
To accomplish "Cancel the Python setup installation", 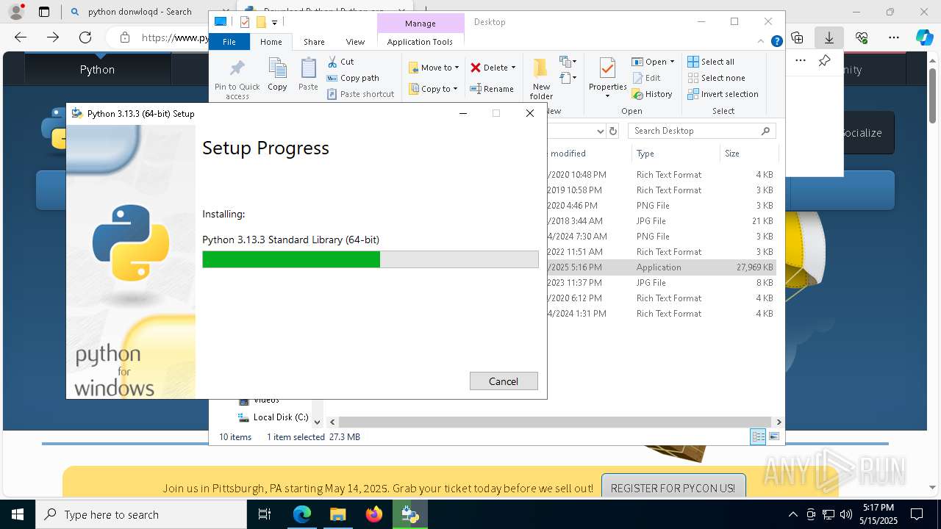I will (x=504, y=381).
